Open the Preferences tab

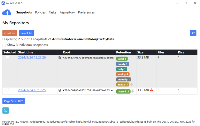click(x=86, y=12)
